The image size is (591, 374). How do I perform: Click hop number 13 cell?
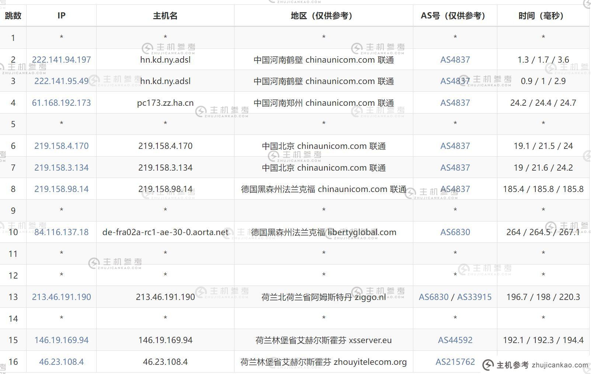click(x=13, y=297)
